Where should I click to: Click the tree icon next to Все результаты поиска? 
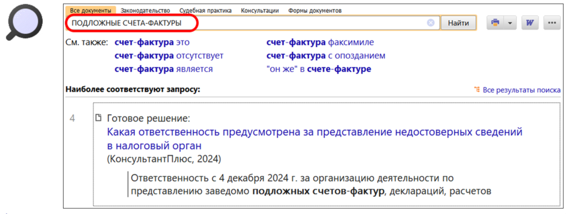click(x=477, y=90)
